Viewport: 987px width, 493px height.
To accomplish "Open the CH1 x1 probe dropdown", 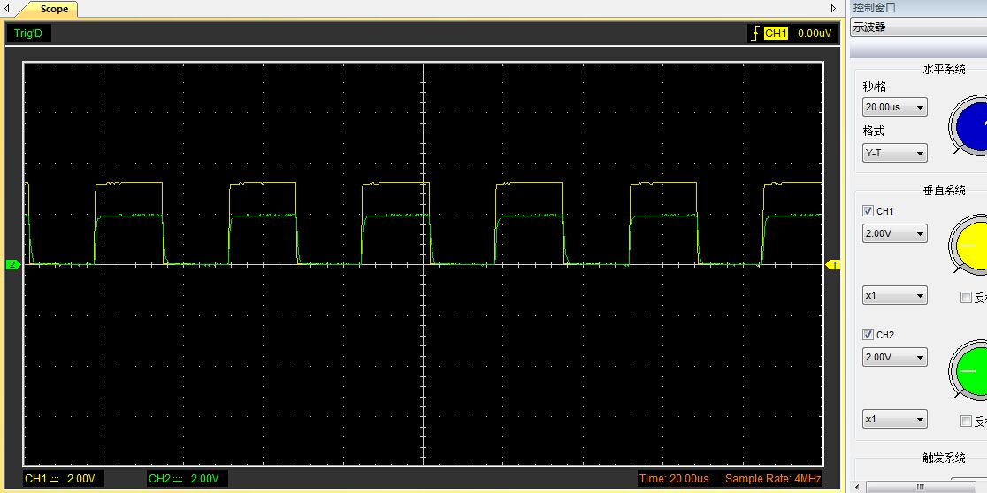I will 894,296.
